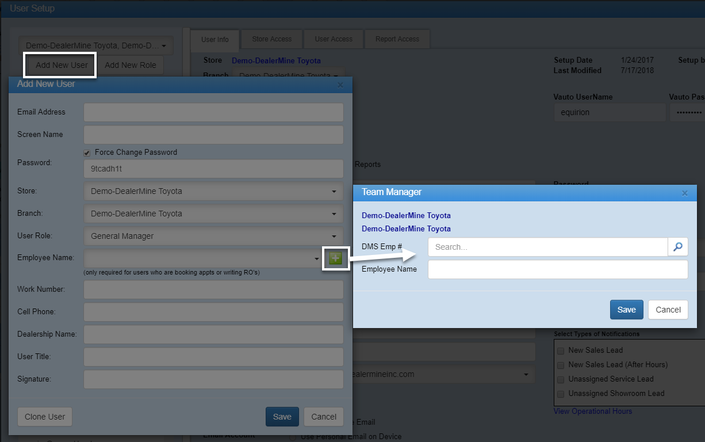
Task: Open the Store dropdown in Add New User
Action: click(213, 191)
